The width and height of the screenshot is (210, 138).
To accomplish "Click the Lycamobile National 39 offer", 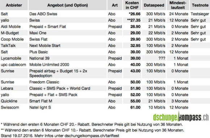I will click(x=39, y=58).
